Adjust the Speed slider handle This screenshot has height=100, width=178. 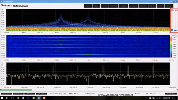[175, 31]
